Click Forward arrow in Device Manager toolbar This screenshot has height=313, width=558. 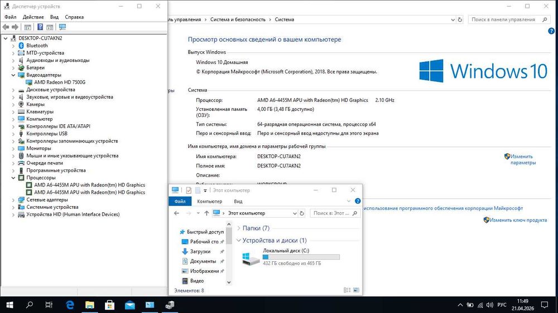pos(15,27)
